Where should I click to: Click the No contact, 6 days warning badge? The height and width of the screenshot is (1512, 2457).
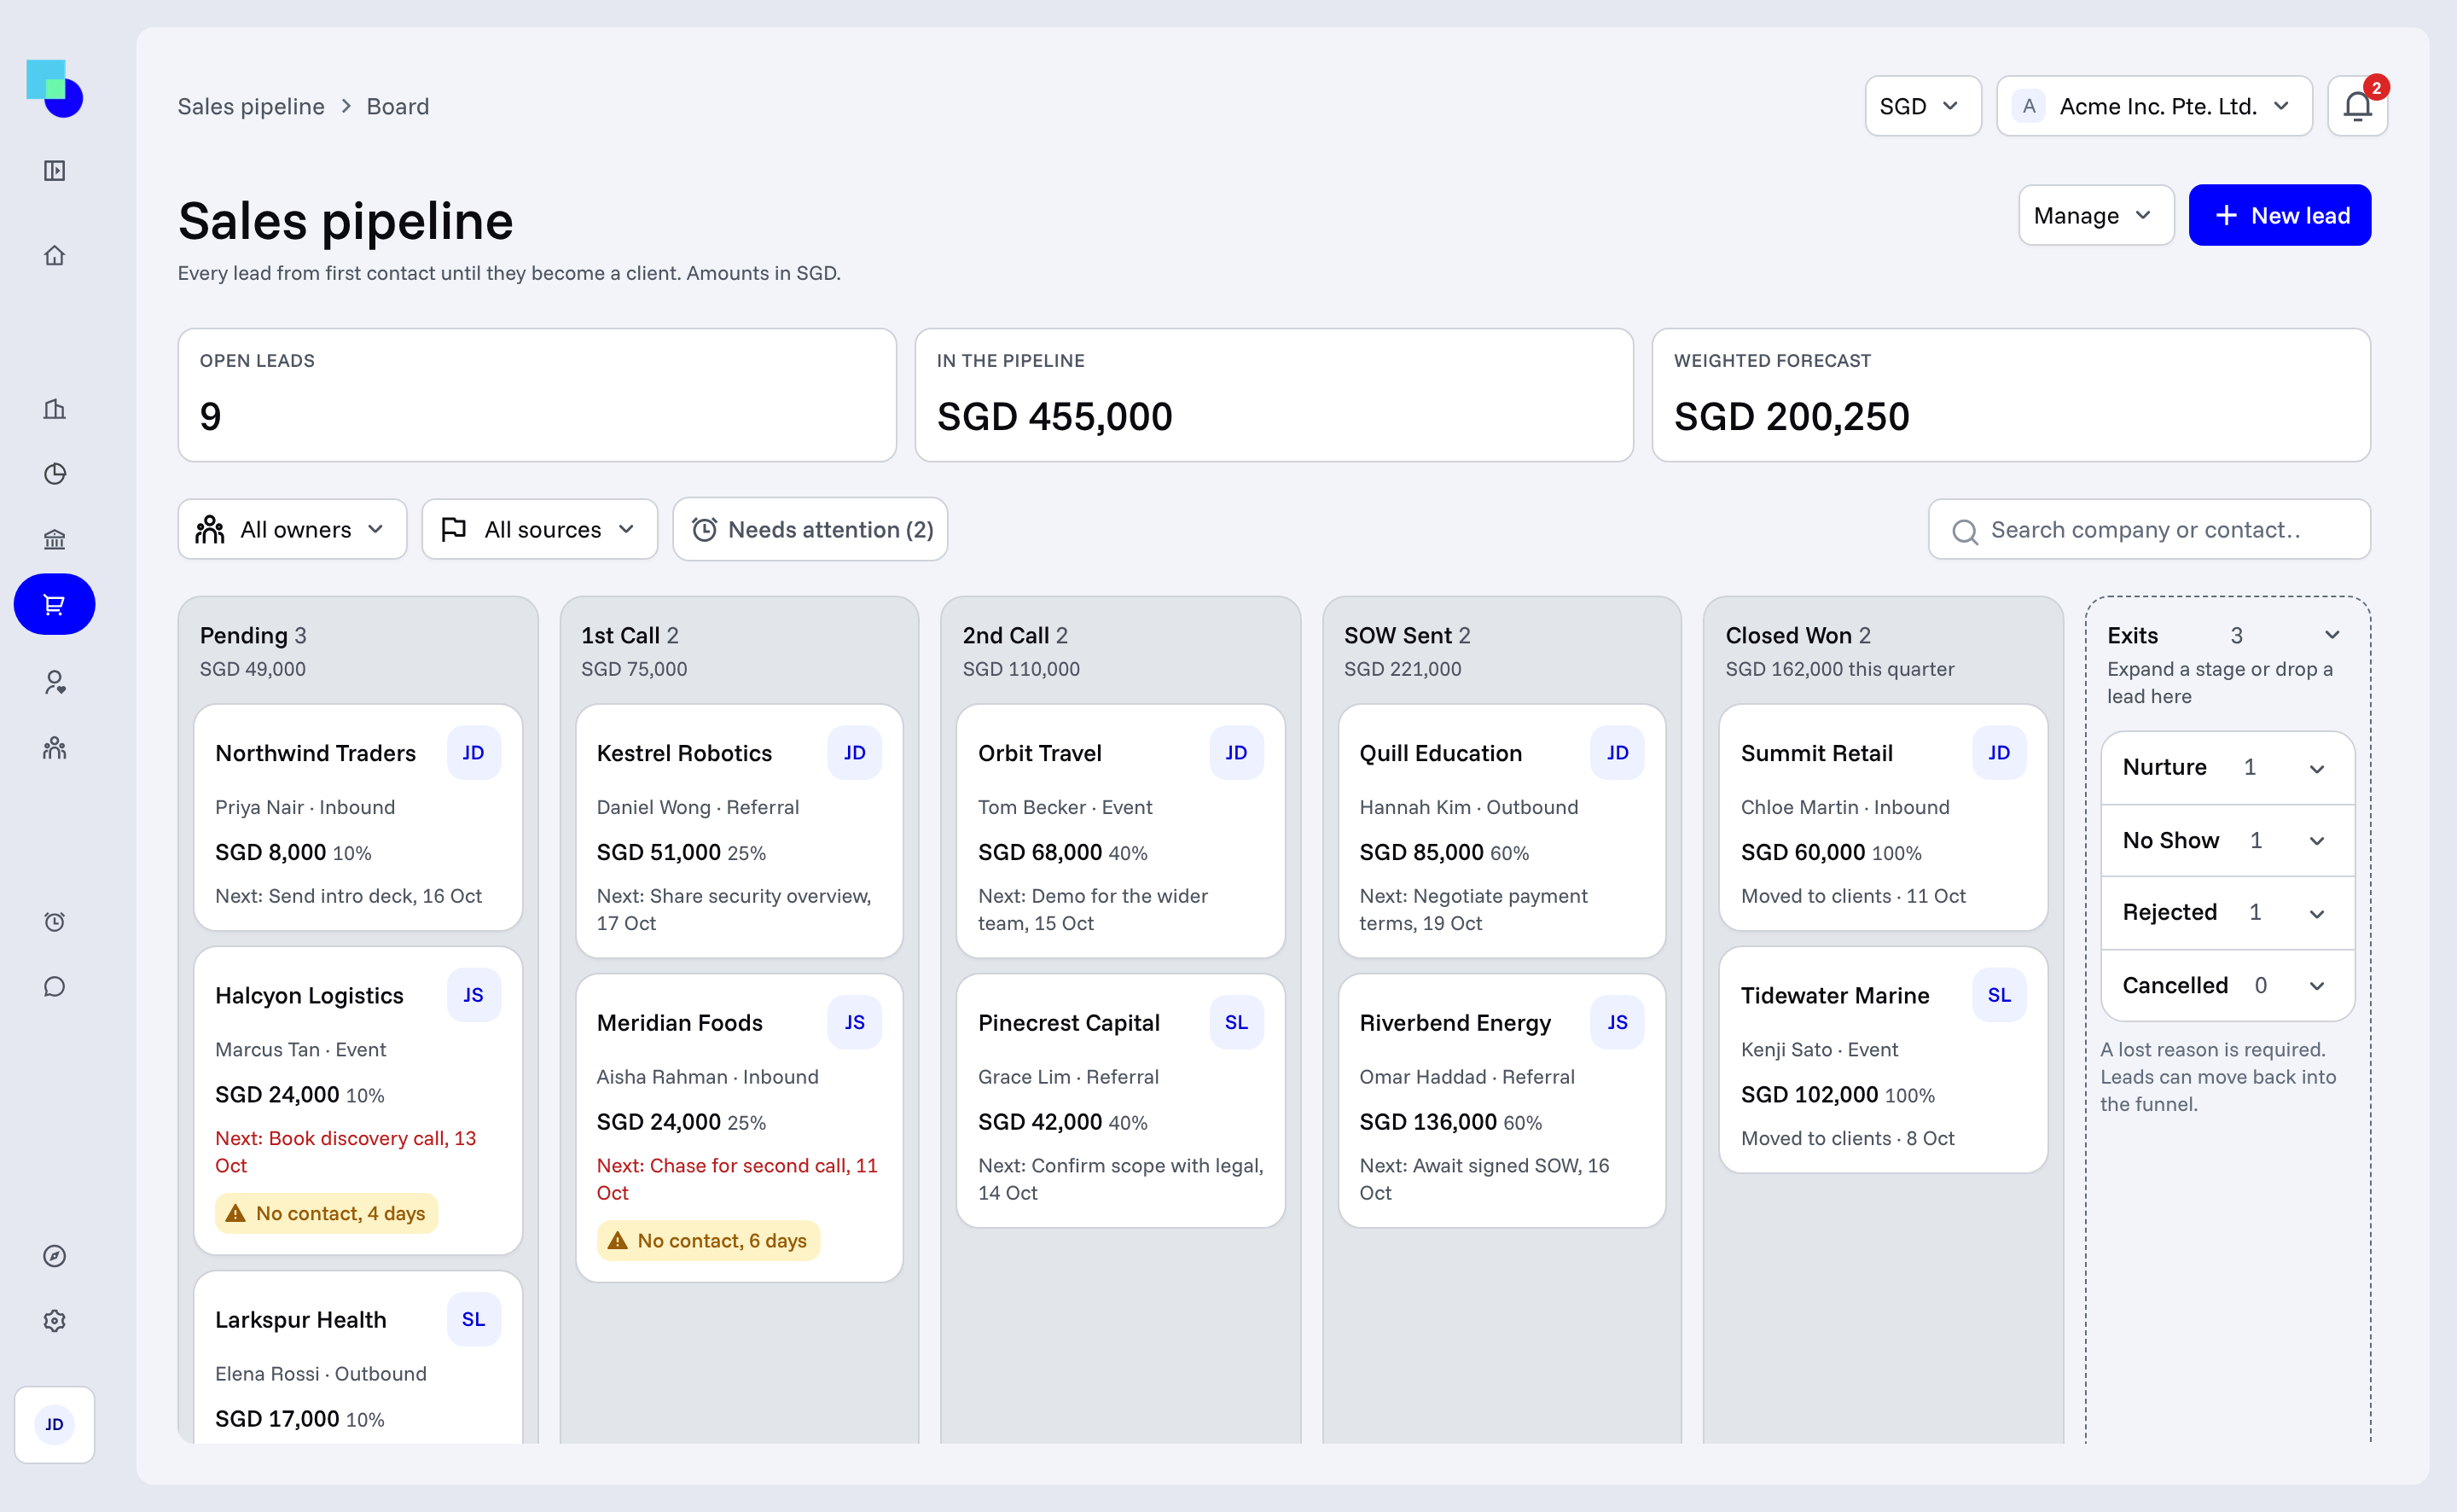[x=709, y=1240]
